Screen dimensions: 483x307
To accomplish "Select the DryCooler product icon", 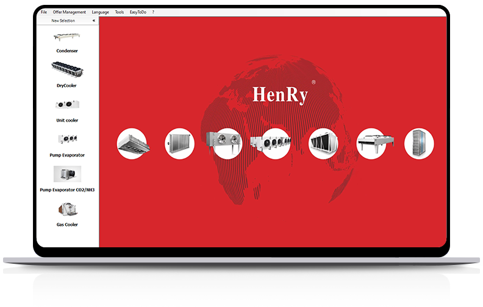I will tap(67, 69).
